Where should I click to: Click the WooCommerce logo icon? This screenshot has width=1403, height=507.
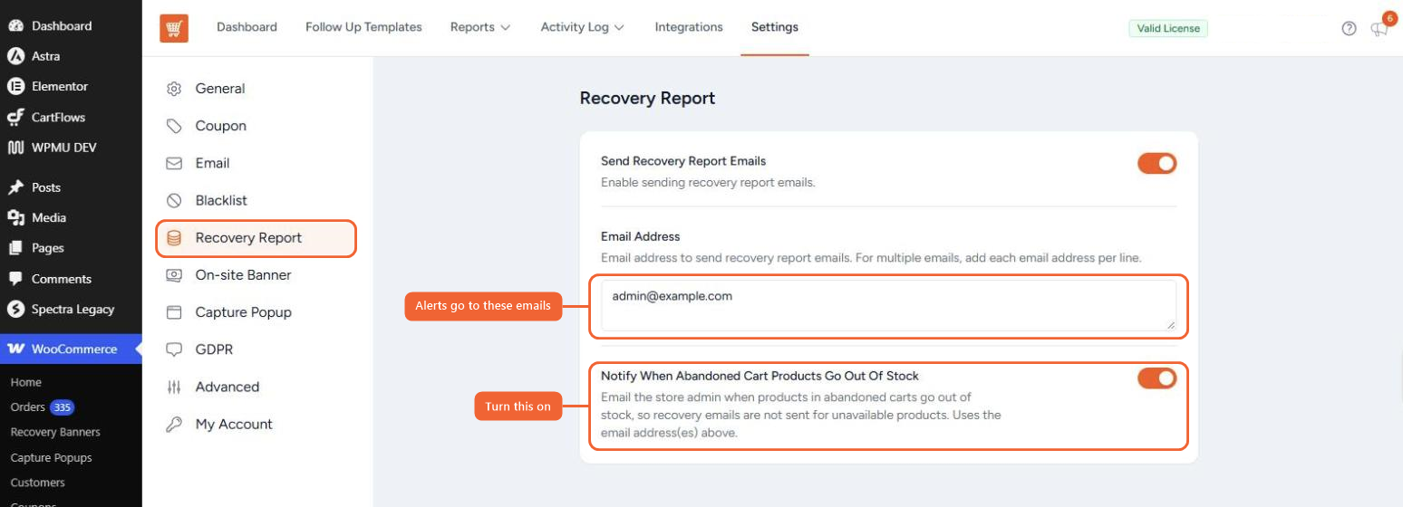pyautogui.click(x=15, y=349)
